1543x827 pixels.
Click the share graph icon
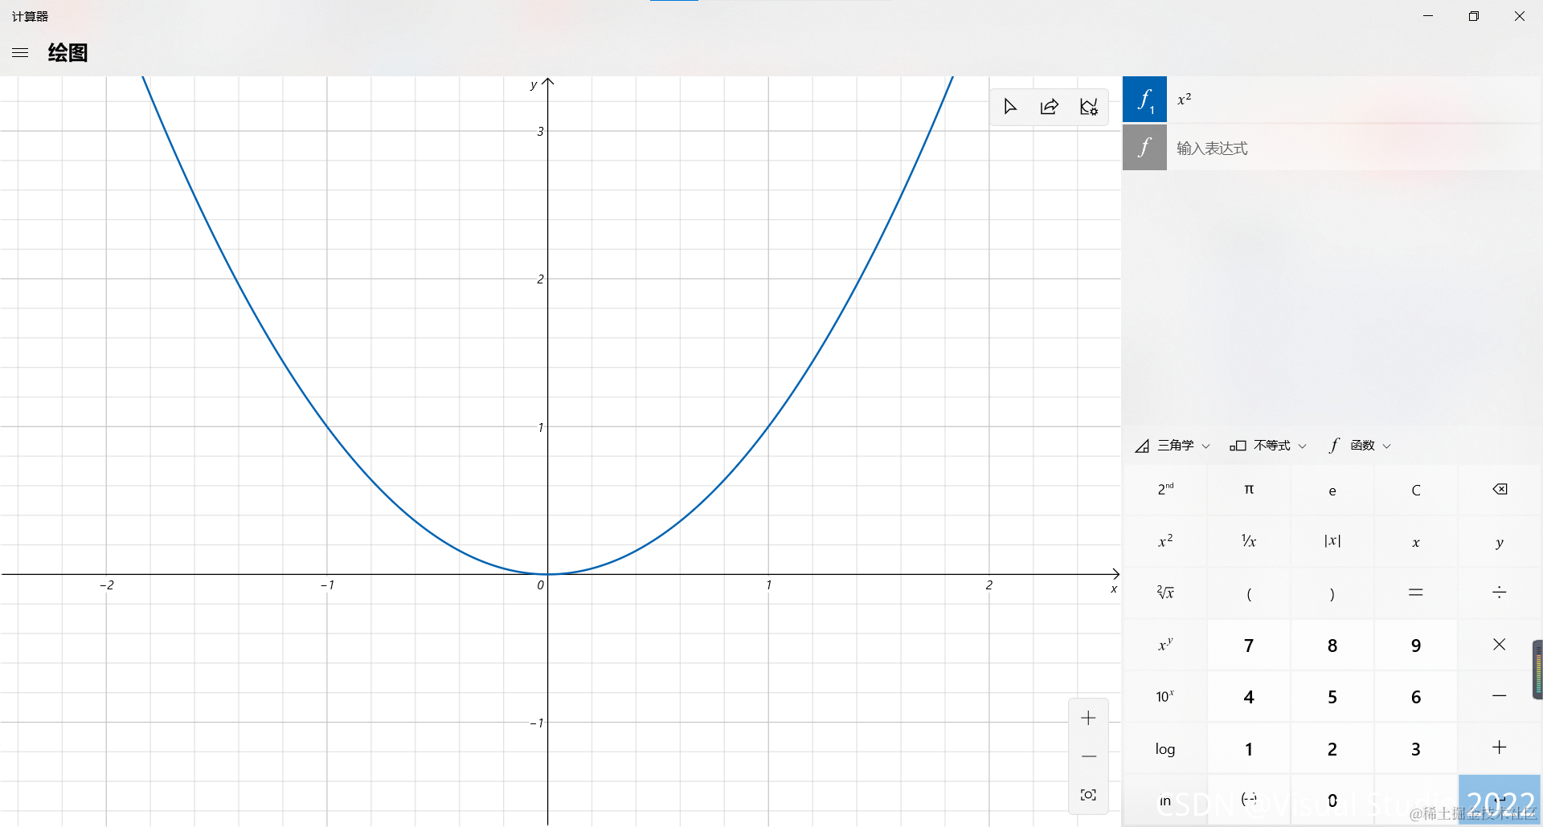1050,107
